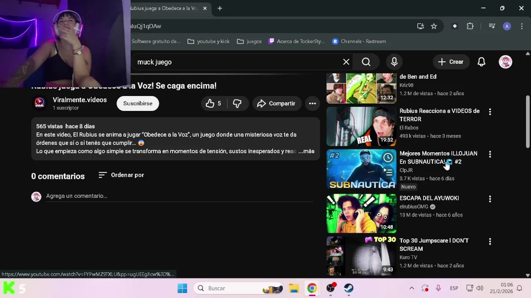
Task: Click the Agrega un comentario field
Action: 179,196
